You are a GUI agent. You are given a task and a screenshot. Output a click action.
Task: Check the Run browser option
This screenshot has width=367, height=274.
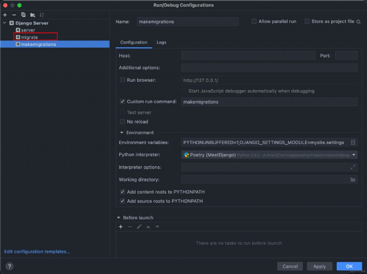(122, 80)
